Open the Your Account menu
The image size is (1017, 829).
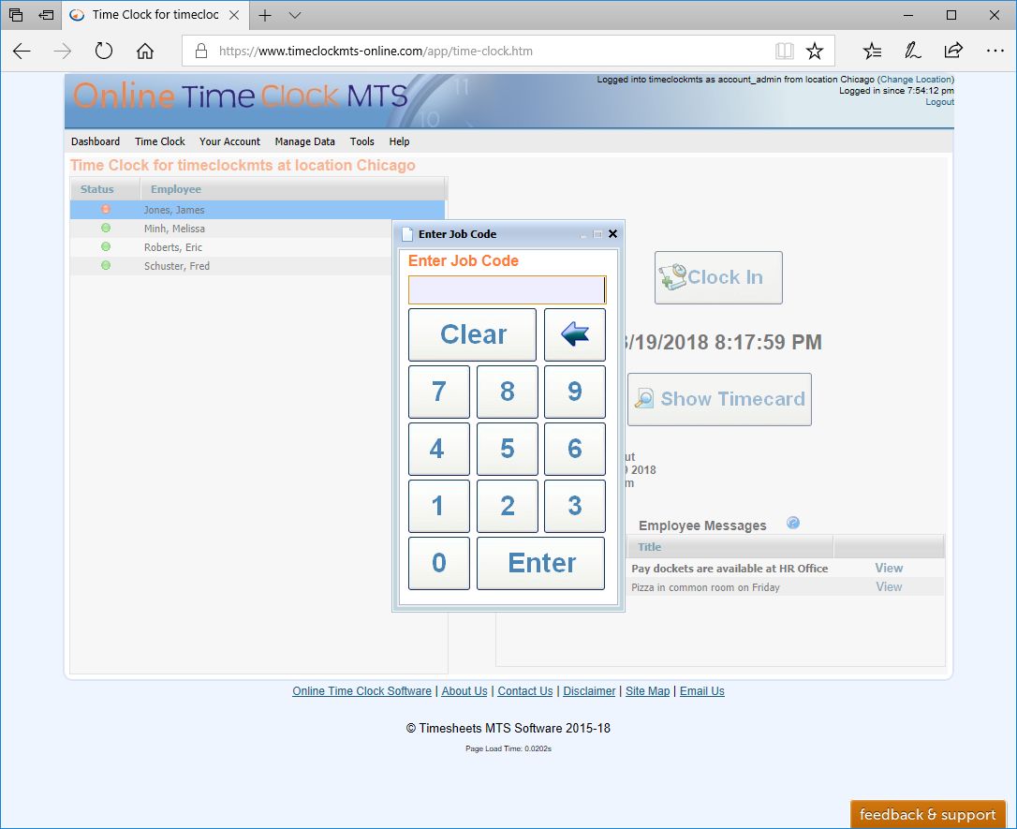pos(229,141)
